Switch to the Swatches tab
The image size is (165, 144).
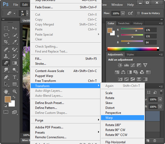pos(124,23)
